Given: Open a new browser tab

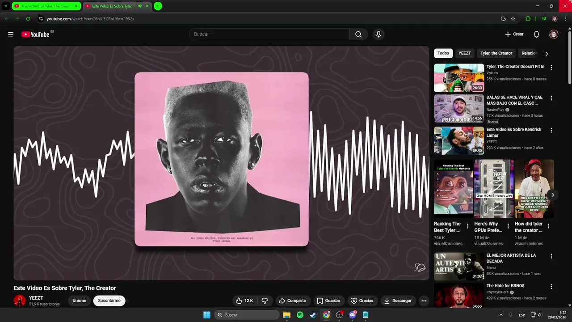Looking at the screenshot, I should (158, 6).
